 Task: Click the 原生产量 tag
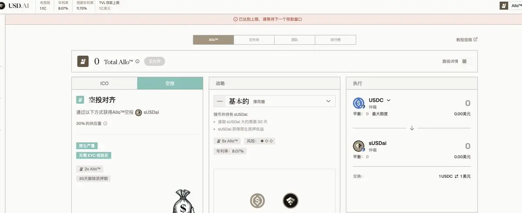pyautogui.click(x=87, y=146)
